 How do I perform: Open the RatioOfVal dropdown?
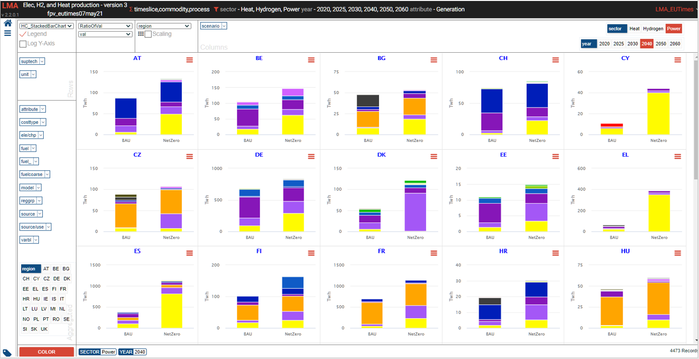click(105, 26)
